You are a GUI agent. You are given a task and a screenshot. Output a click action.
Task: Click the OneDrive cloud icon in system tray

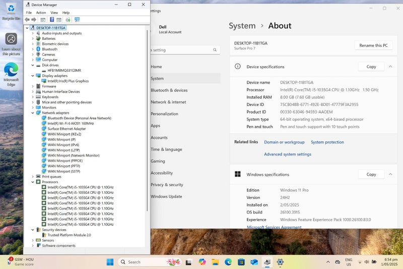point(338,262)
